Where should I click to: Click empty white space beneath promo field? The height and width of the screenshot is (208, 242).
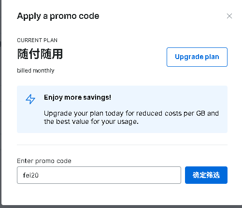122,194
